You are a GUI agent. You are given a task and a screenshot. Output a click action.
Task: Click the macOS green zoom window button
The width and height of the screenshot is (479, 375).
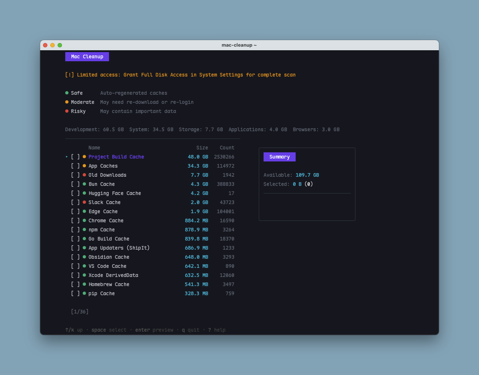[60, 45]
